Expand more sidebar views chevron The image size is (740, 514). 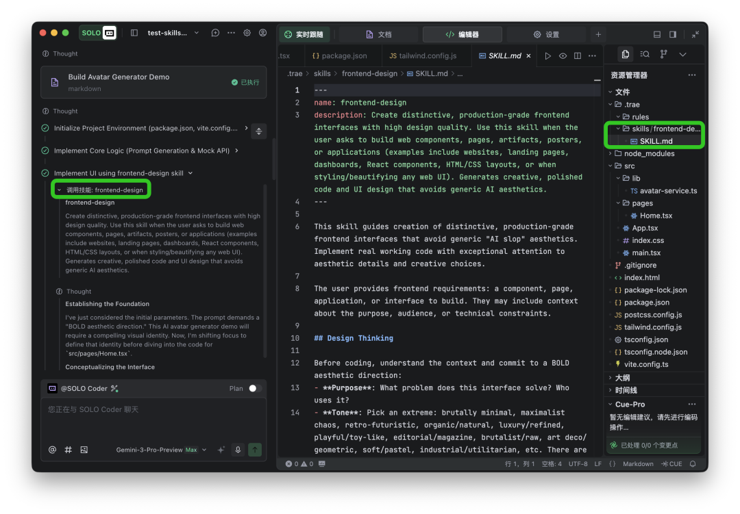pos(682,54)
